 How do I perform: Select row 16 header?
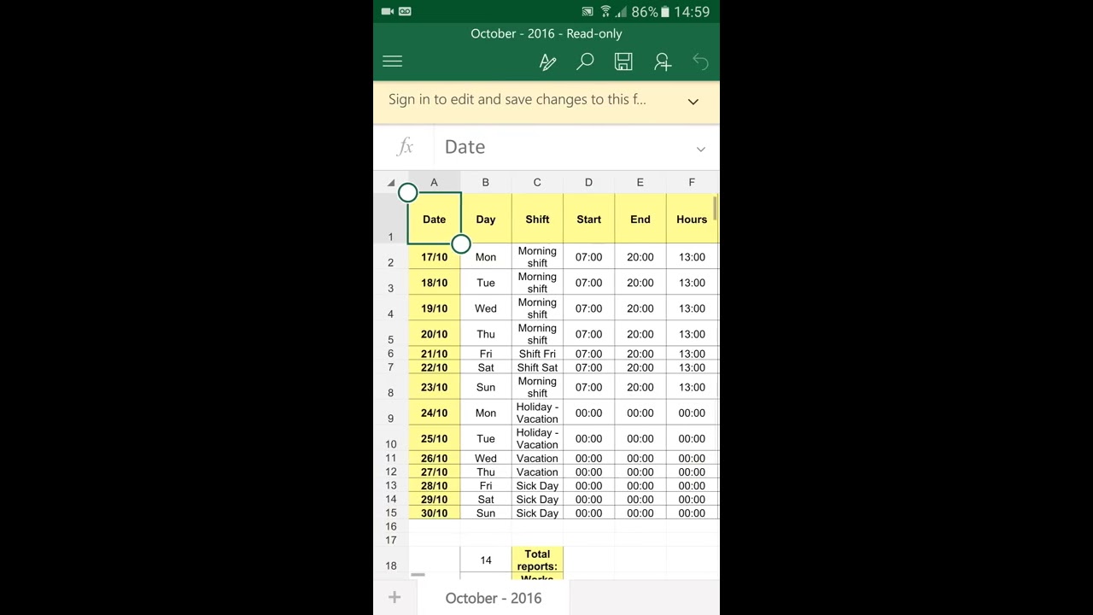pos(391,526)
